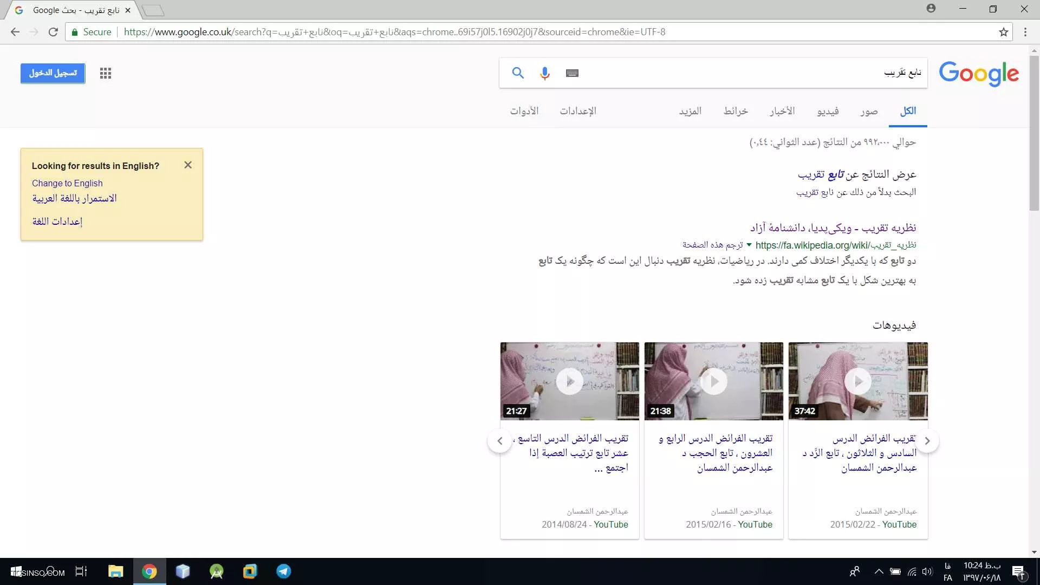The height and width of the screenshot is (585, 1040).
Task: Open a new tab
Action: coord(153,10)
